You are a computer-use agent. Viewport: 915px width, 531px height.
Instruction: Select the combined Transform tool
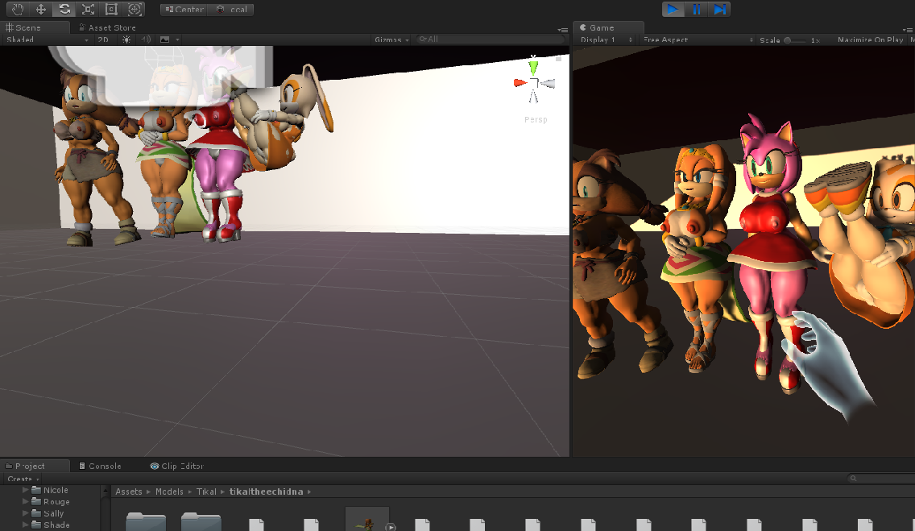coord(135,9)
